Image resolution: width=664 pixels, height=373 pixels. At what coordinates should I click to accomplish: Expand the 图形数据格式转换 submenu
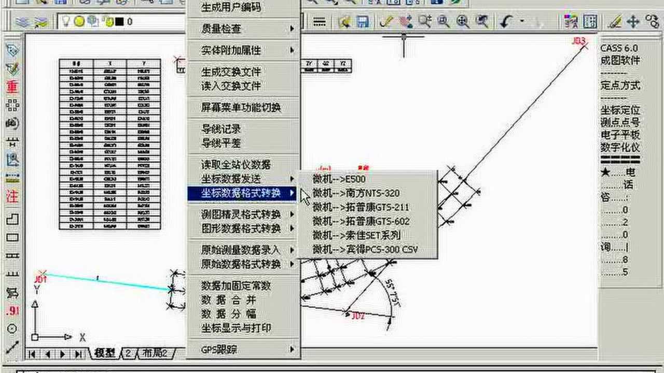[x=243, y=228]
